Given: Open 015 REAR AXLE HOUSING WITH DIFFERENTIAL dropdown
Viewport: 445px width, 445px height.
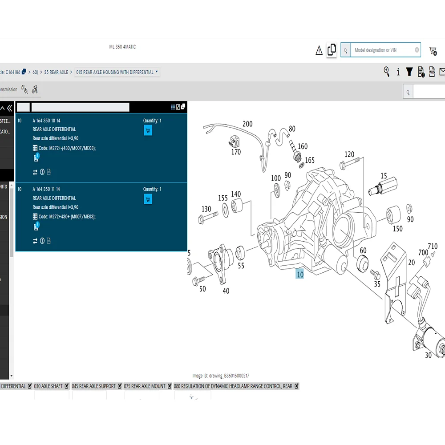Looking at the screenshot, I should point(117,72).
